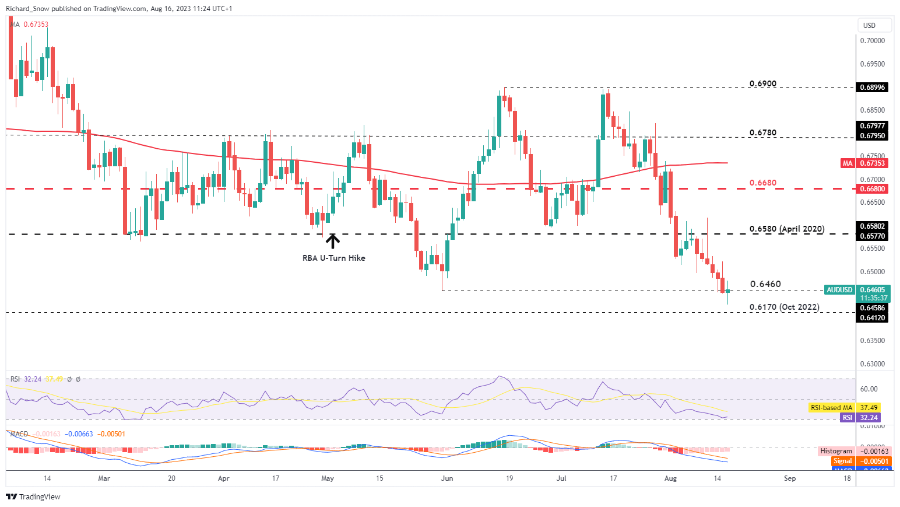Click the RBA U-Turn Hike text
Image resolution: width=900 pixels, height=507 pixels.
tap(334, 258)
